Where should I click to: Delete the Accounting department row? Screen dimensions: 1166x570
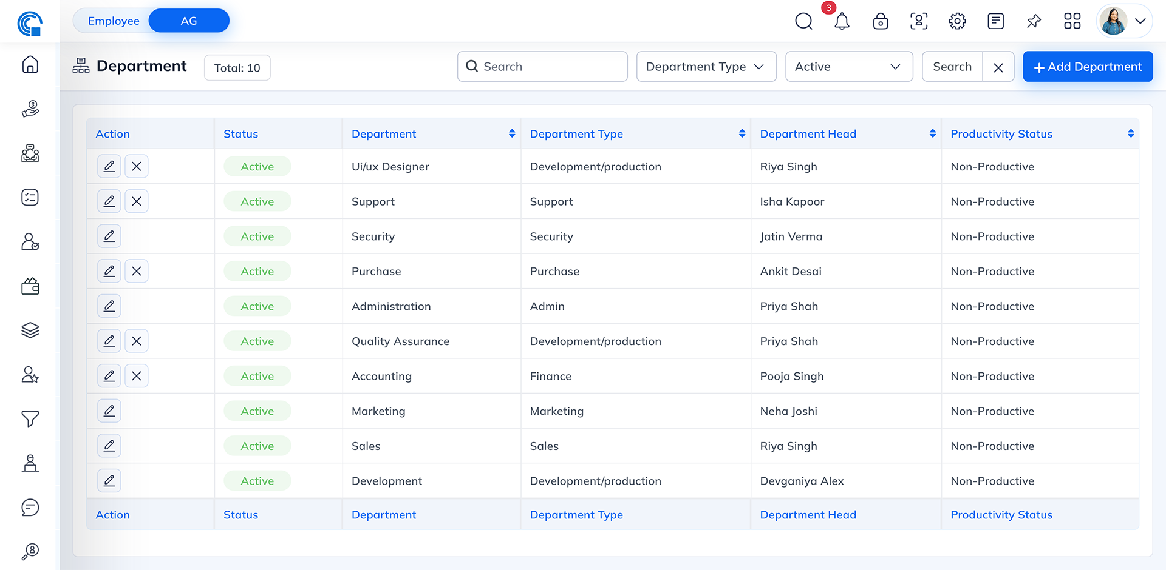pyautogui.click(x=137, y=376)
